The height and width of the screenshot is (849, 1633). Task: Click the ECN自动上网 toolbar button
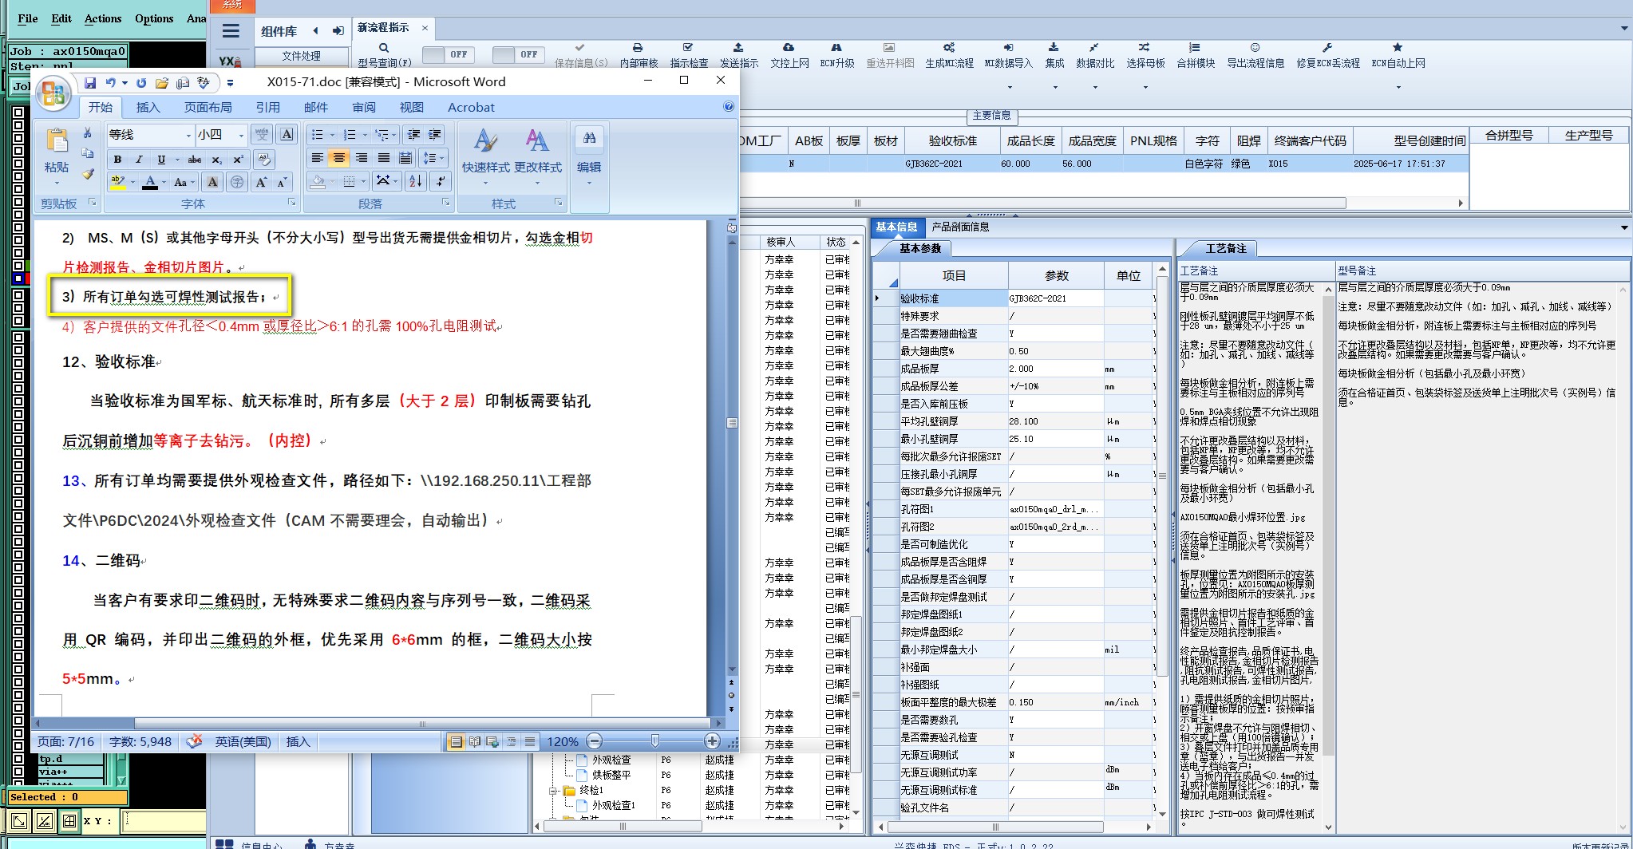pyautogui.click(x=1398, y=55)
